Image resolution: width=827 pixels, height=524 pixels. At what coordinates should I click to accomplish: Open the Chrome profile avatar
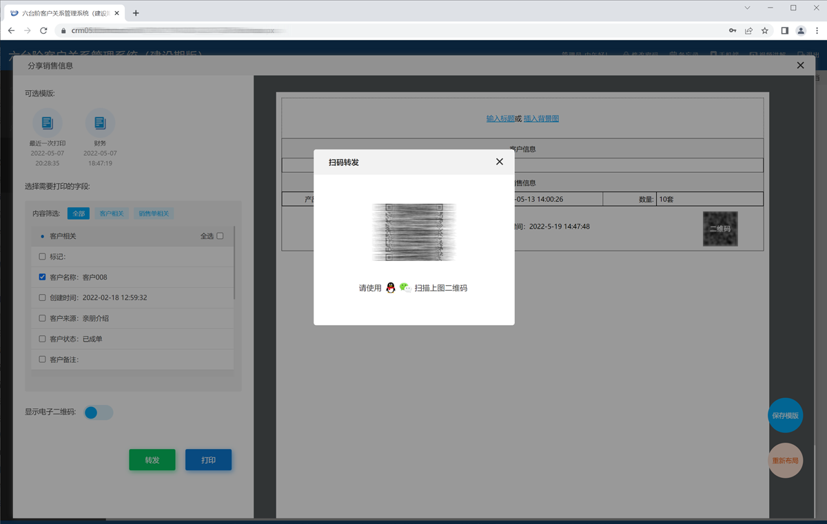pyautogui.click(x=801, y=31)
